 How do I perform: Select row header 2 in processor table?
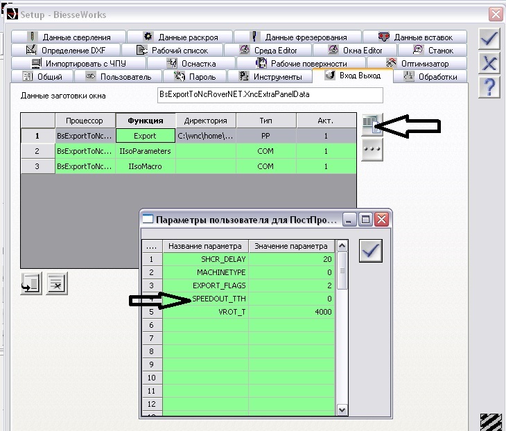click(37, 151)
